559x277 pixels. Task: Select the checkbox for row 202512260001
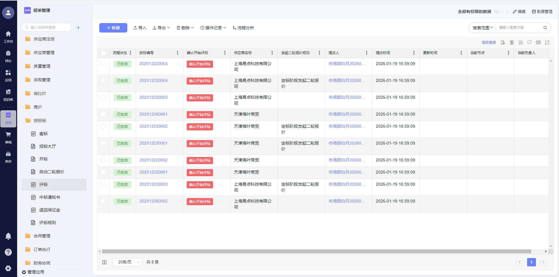(103, 114)
